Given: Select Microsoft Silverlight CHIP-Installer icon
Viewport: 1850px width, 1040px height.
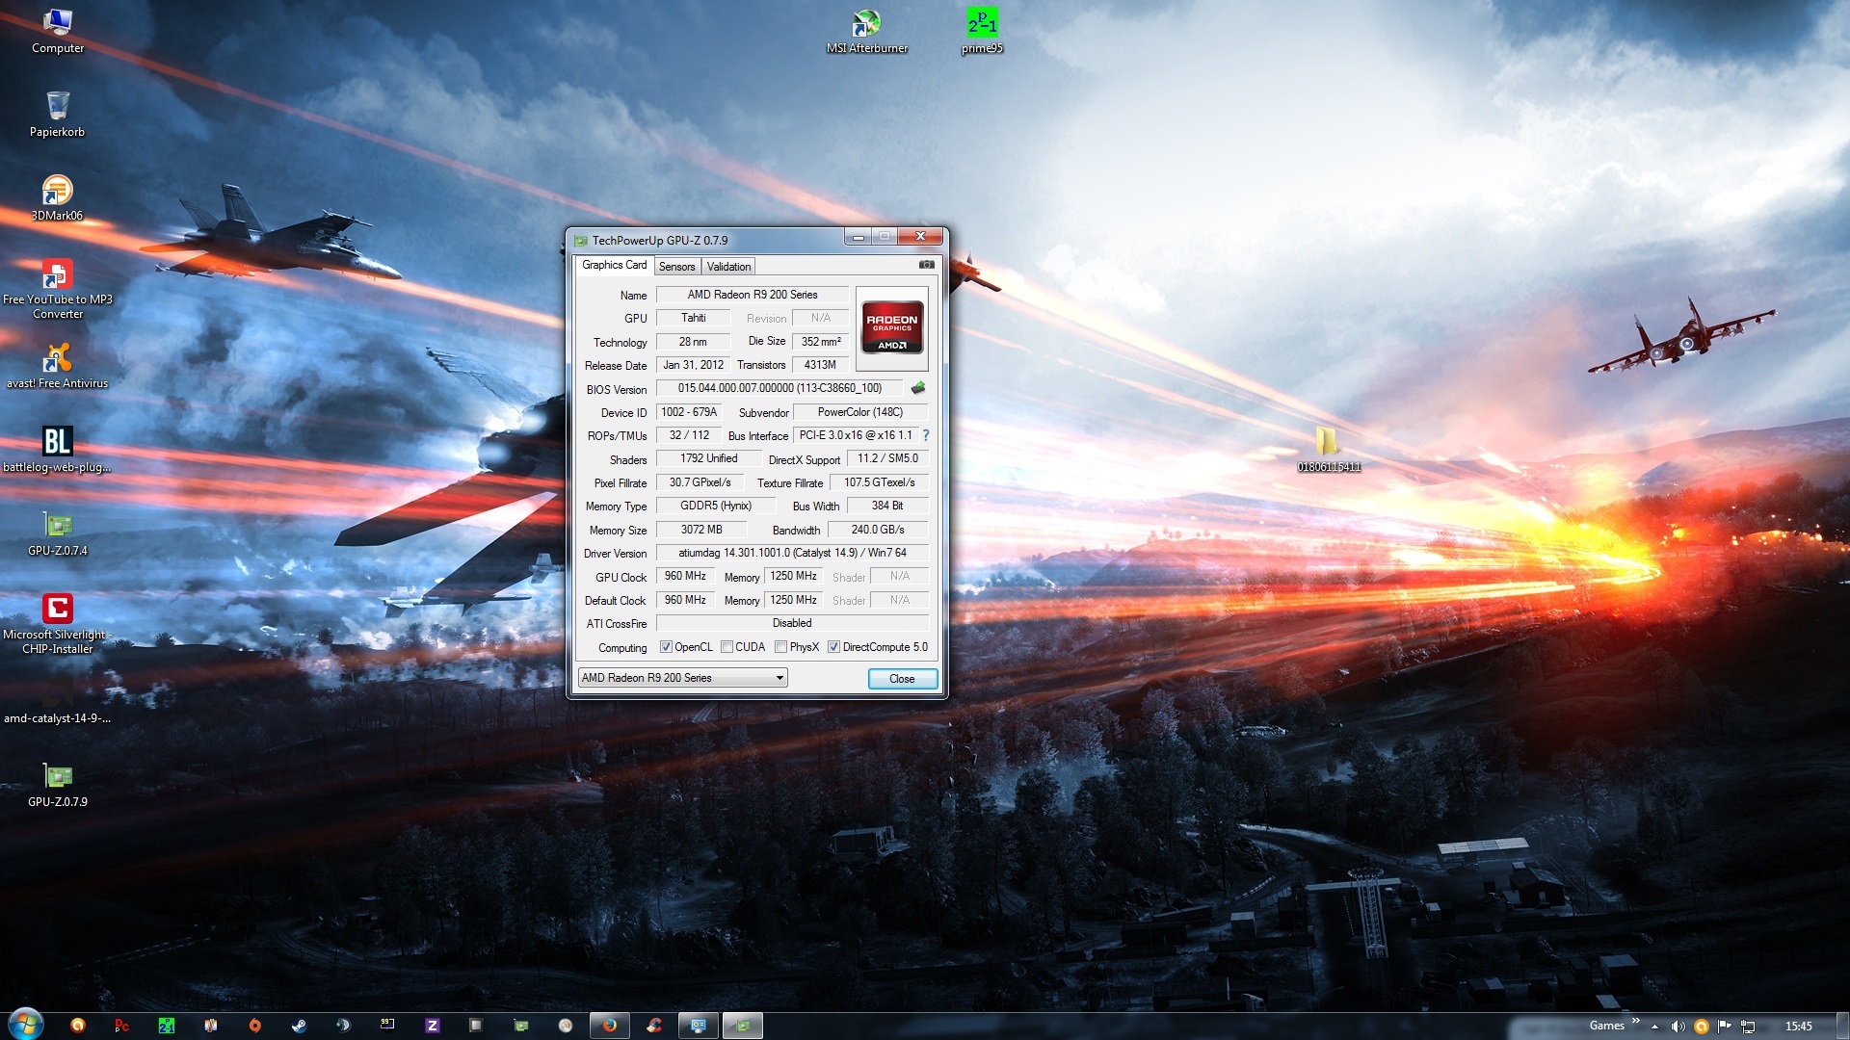Looking at the screenshot, I should pos(58,624).
